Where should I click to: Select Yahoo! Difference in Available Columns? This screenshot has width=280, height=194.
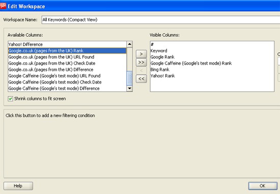[x=67, y=44]
